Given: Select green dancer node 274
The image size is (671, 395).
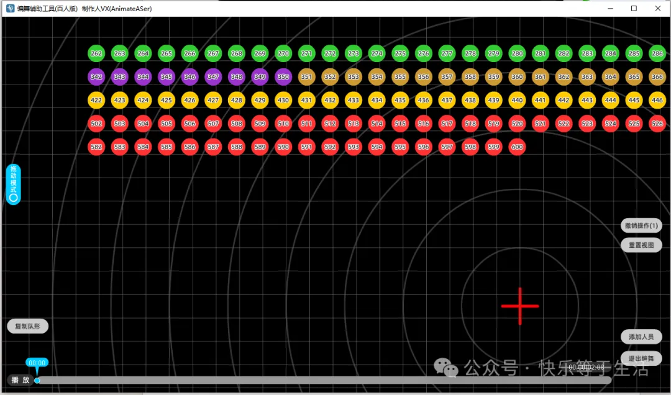Looking at the screenshot, I should pos(377,53).
